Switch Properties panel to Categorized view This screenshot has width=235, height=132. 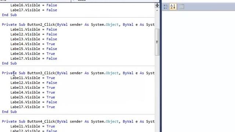pyautogui.click(x=166, y=7)
